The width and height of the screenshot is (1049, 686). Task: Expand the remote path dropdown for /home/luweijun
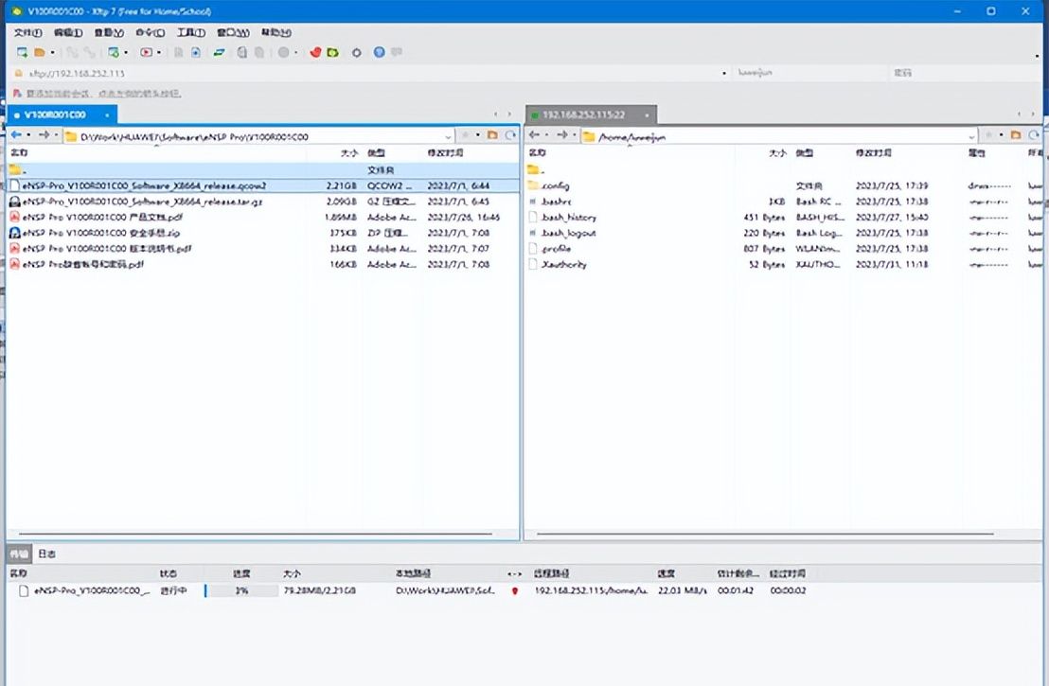(970, 133)
